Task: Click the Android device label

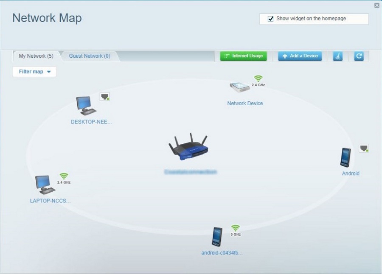Action: coord(351,173)
